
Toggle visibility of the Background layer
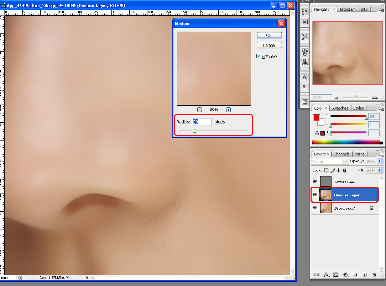pos(315,208)
